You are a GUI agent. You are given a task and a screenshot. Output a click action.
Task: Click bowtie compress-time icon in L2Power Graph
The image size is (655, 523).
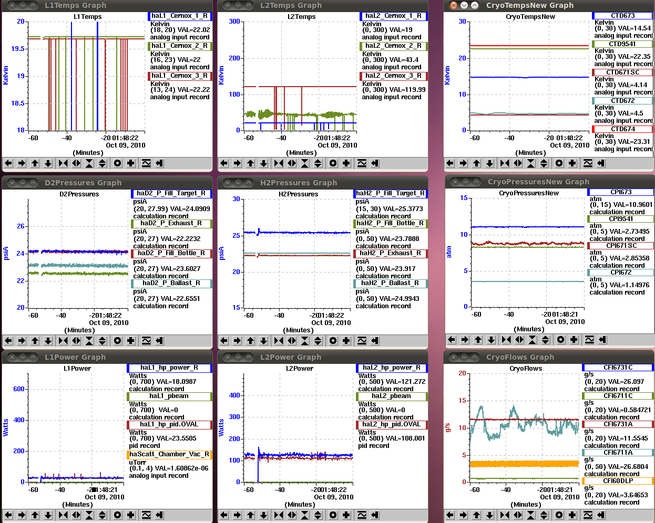pos(279,515)
